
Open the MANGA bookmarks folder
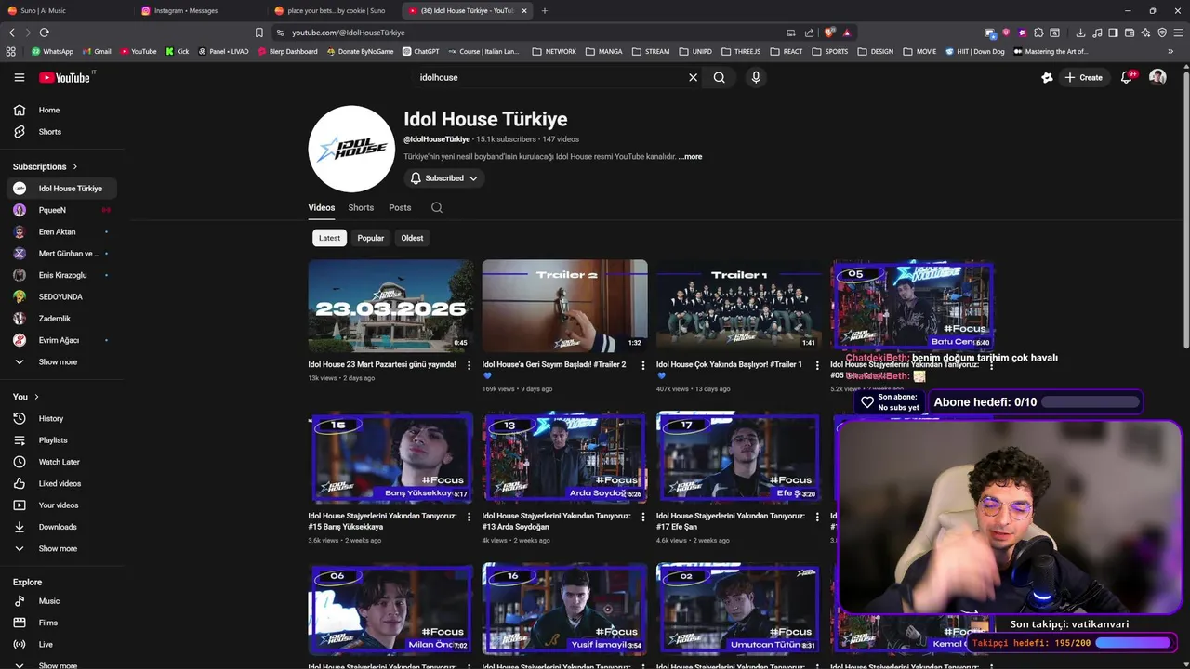coord(604,52)
